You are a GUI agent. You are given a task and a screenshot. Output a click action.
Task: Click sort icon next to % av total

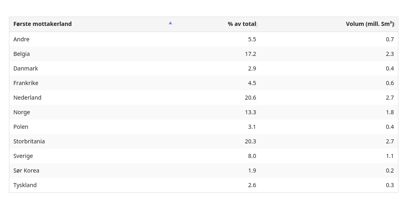click(x=257, y=25)
